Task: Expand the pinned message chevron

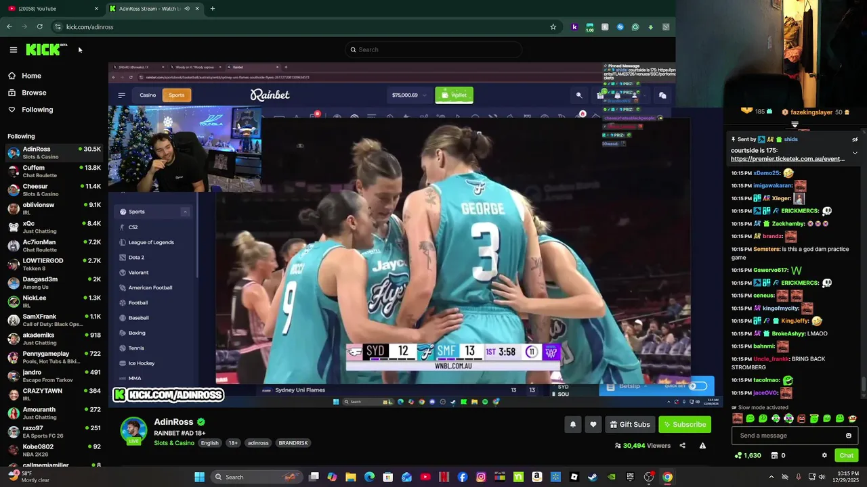Action: (855, 154)
